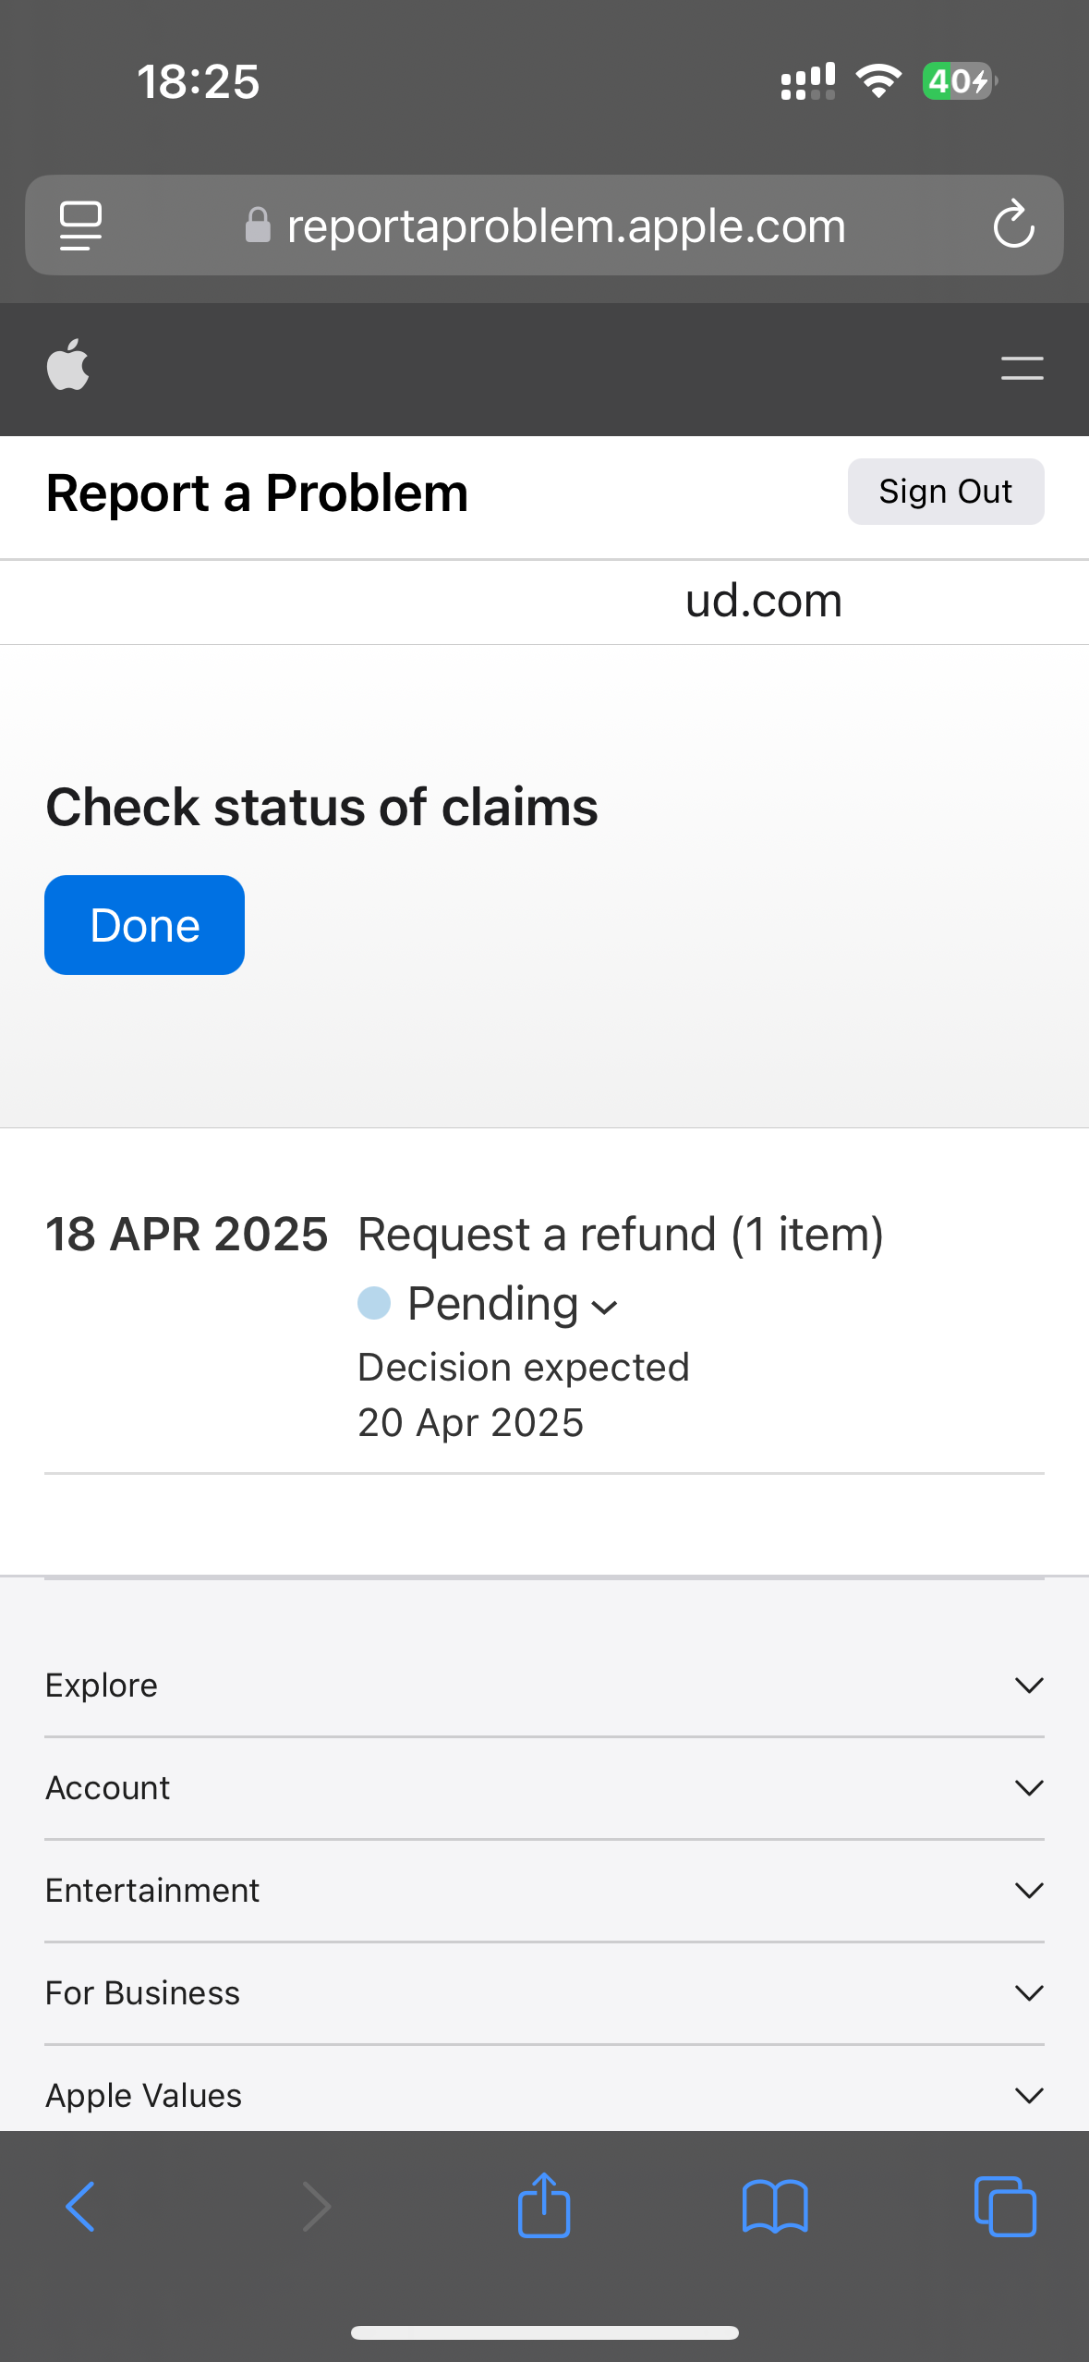Open the reader/page settings icon
The image size is (1089, 2362).
(x=80, y=225)
